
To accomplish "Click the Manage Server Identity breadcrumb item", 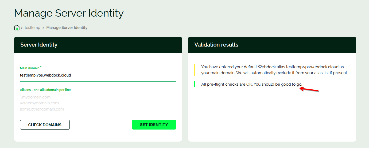I will pyautogui.click(x=67, y=28).
